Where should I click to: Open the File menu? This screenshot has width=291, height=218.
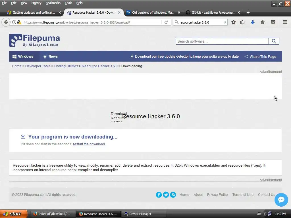[x=4, y=3]
